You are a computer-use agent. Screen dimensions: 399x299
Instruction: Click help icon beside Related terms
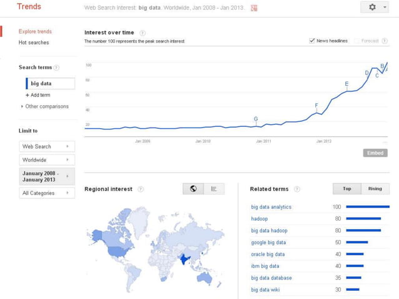[297, 189]
